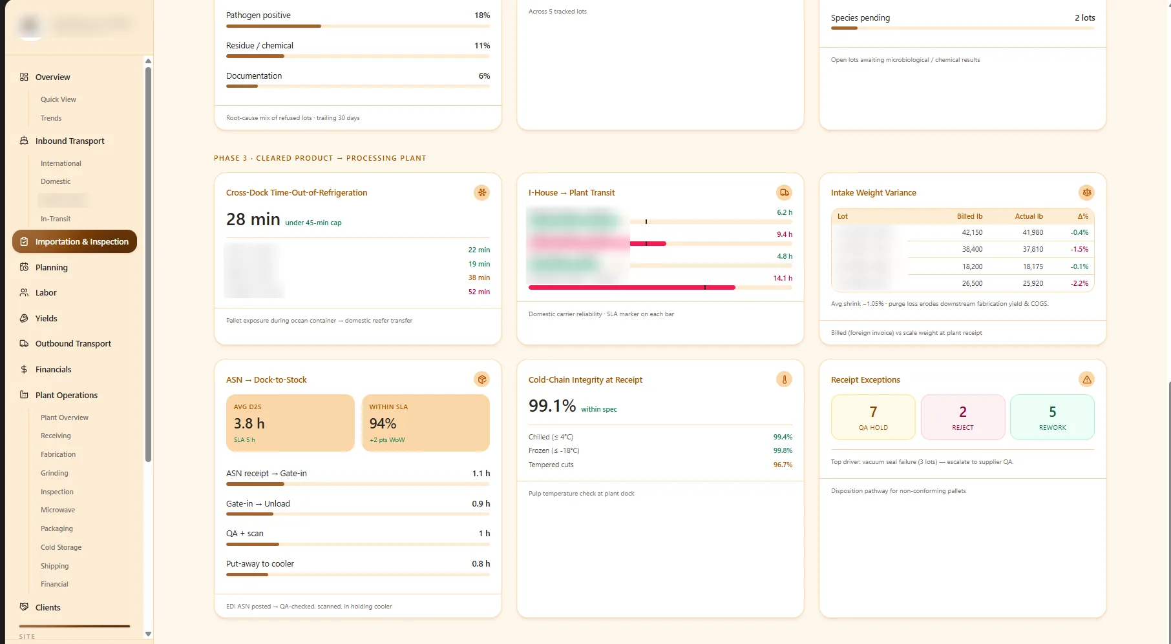Select Importation & Inspection menu item

pos(74,241)
